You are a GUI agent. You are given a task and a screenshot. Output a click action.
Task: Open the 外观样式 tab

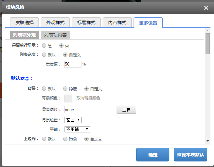pos(55,23)
